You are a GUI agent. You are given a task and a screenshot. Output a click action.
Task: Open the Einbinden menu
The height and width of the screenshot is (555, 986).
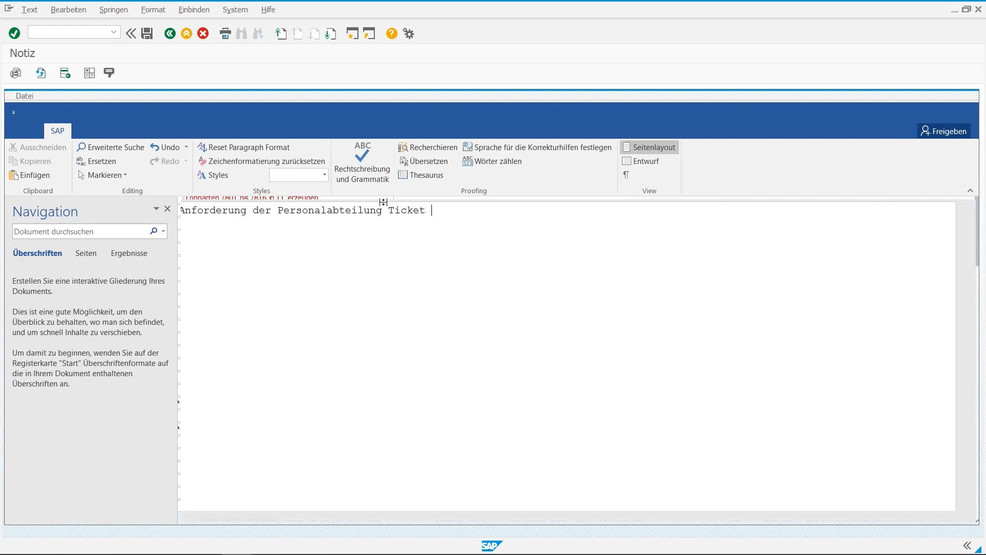(194, 9)
